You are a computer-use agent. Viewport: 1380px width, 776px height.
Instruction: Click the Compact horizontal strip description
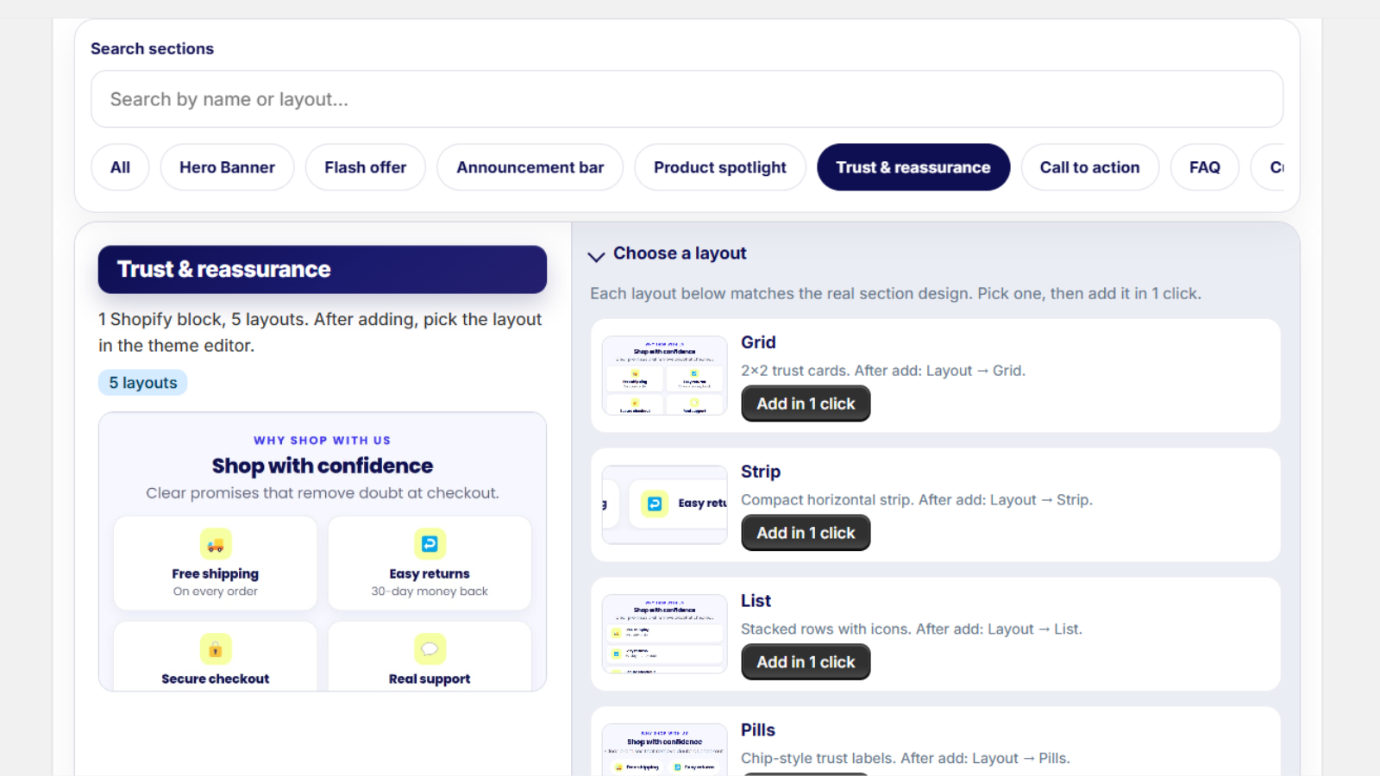point(917,500)
